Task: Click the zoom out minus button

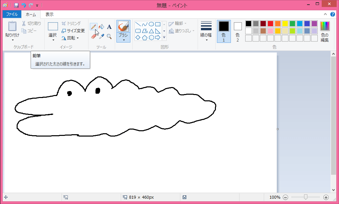Action: (285, 197)
